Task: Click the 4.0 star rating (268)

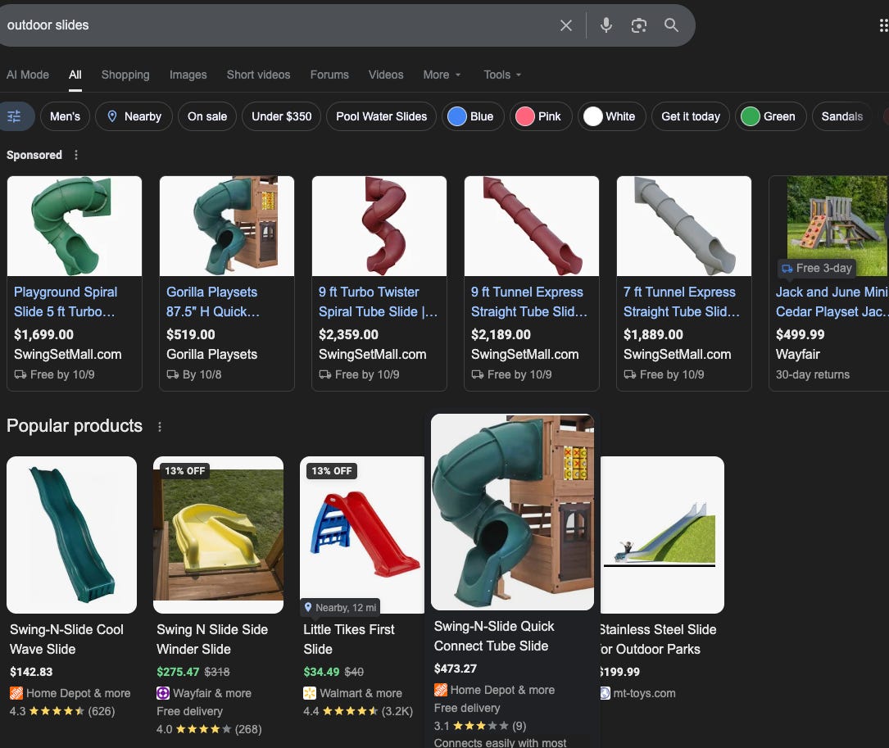Action: (209, 729)
